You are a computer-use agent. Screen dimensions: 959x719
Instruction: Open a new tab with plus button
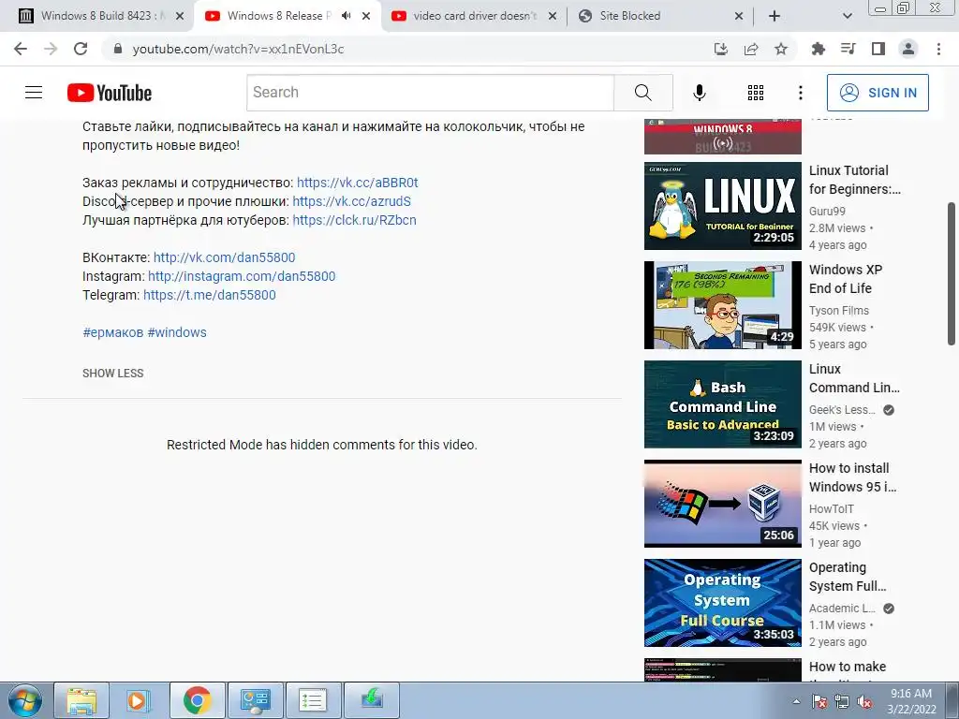(775, 16)
